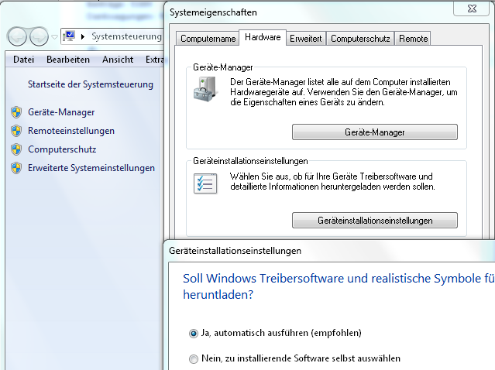This screenshot has width=495, height=370.
Task: Open the Remoteeinstellungen link
Action: coord(71,131)
